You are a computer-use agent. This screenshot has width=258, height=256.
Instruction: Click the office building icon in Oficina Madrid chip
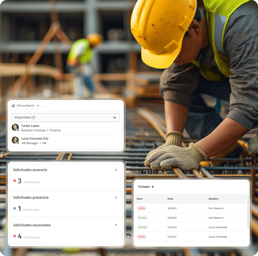[x=13, y=106]
